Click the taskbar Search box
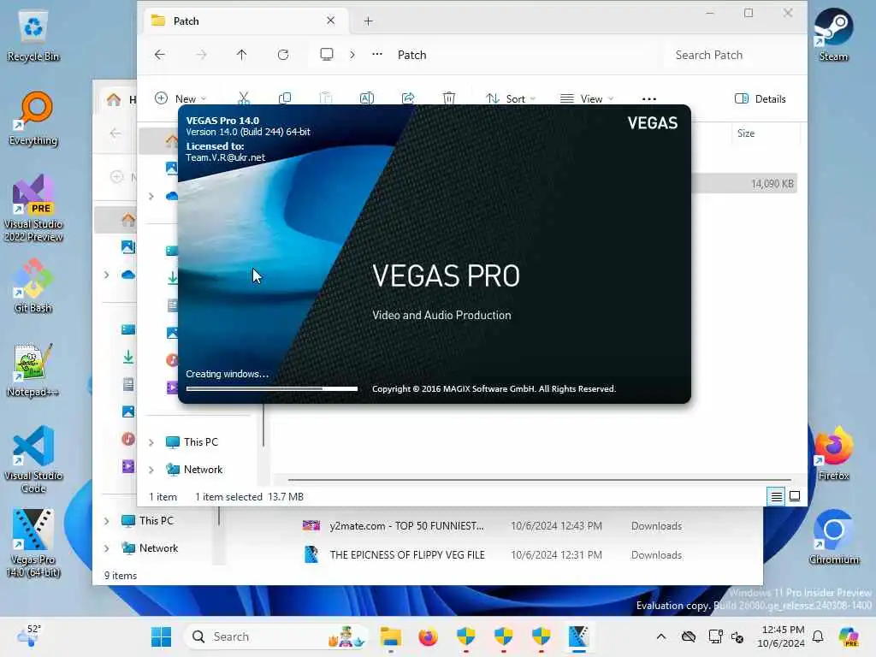Viewport: 876px width, 657px height. click(276, 636)
